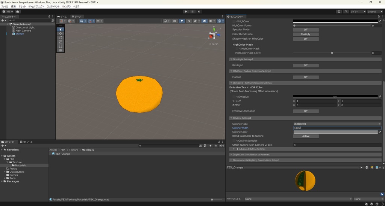Viewport: 385px width, 206px height.
Task: Toggle scene lighting bulb icon
Action: coord(182,21)
